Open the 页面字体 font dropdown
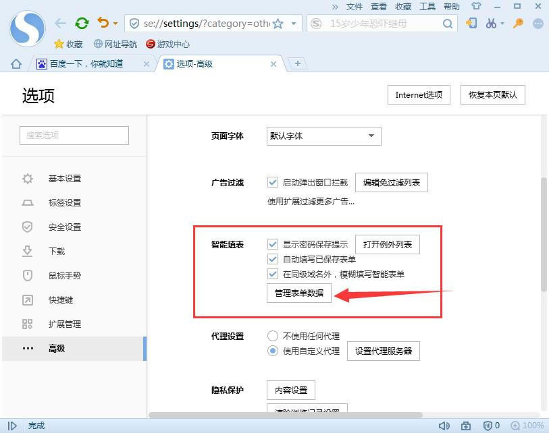The width and height of the screenshot is (549, 433). [324, 136]
